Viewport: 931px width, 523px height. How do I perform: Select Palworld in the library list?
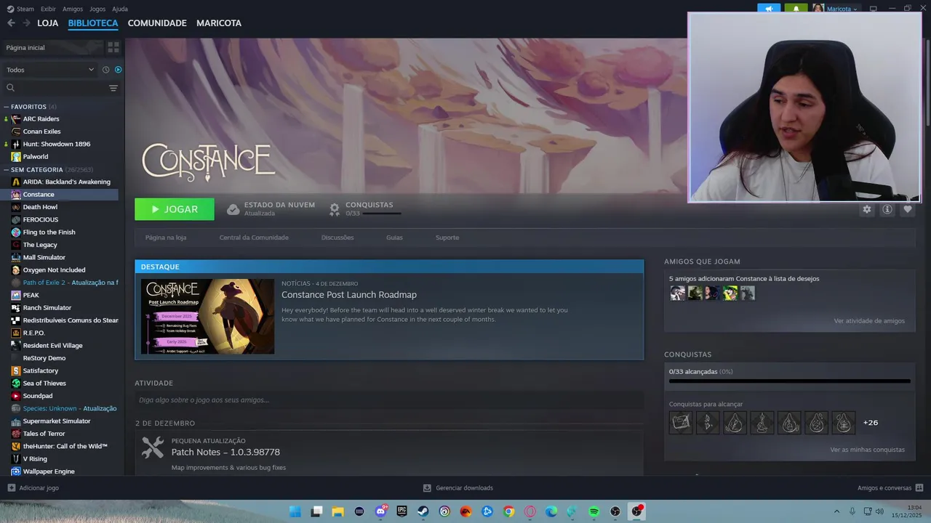tap(36, 156)
